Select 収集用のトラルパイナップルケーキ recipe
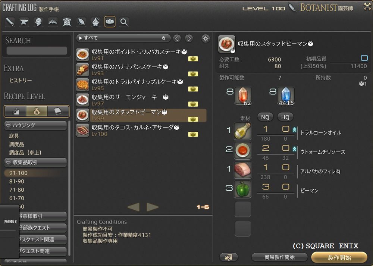 pyautogui.click(x=141, y=85)
